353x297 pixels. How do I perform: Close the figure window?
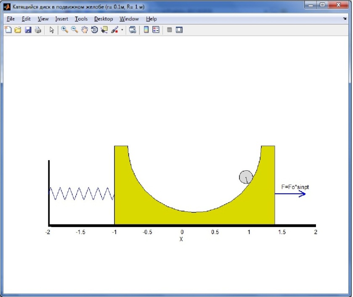338,5
